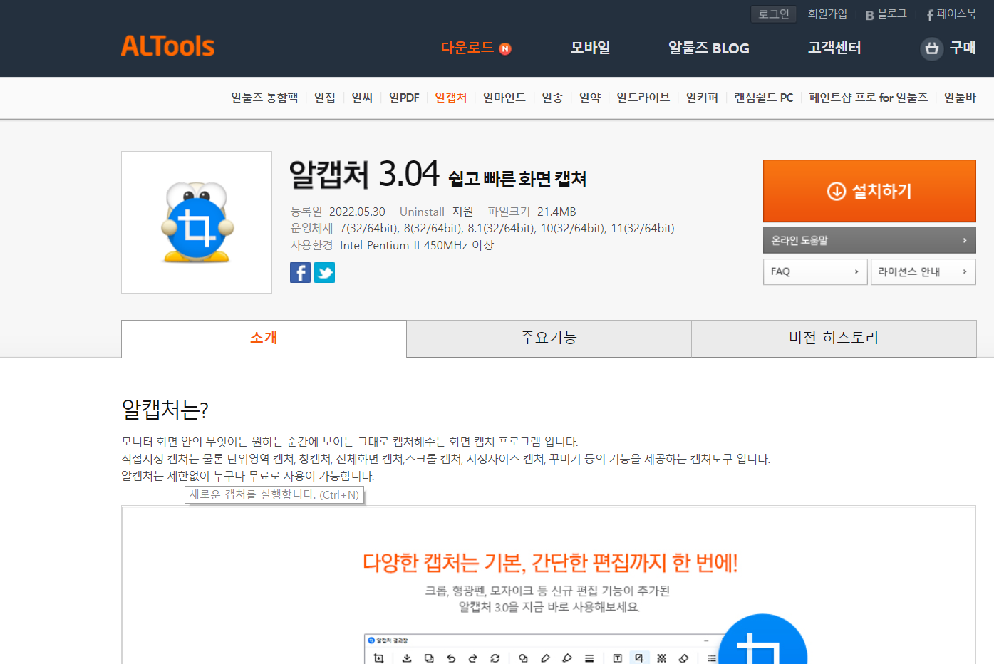Open 라이선스 안내 license info
The image size is (994, 664).
pos(923,271)
